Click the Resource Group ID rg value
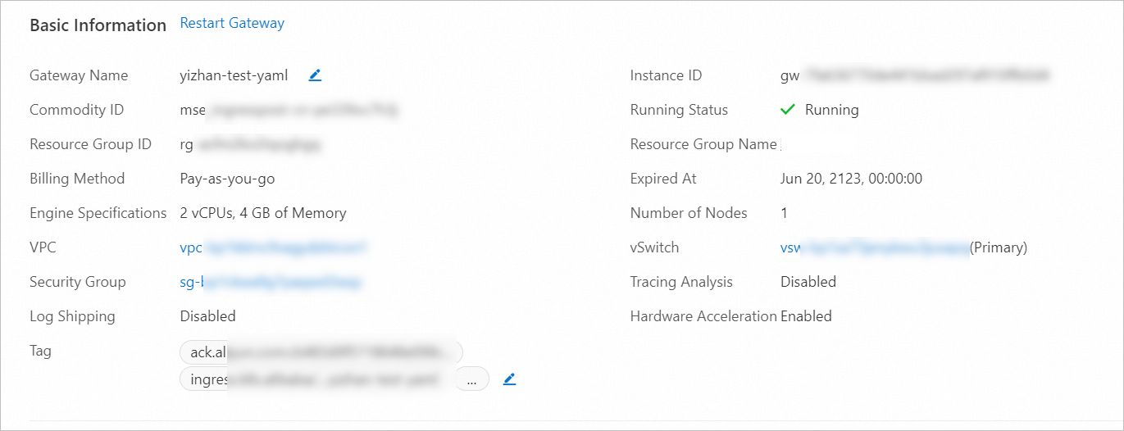The image size is (1124, 431). click(249, 144)
